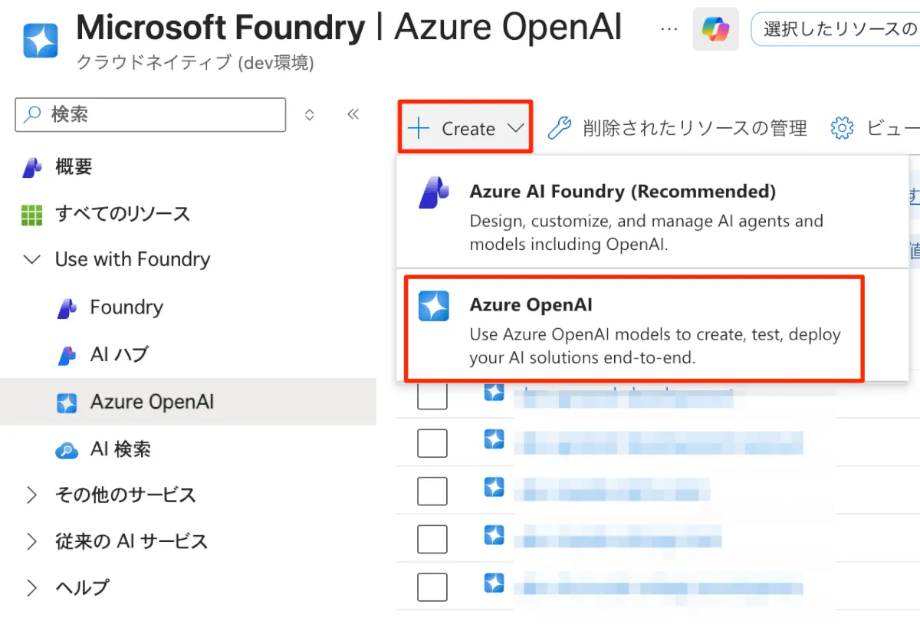This screenshot has width=920, height=641.
Task: Select the last resource row checkbox
Action: click(432, 587)
